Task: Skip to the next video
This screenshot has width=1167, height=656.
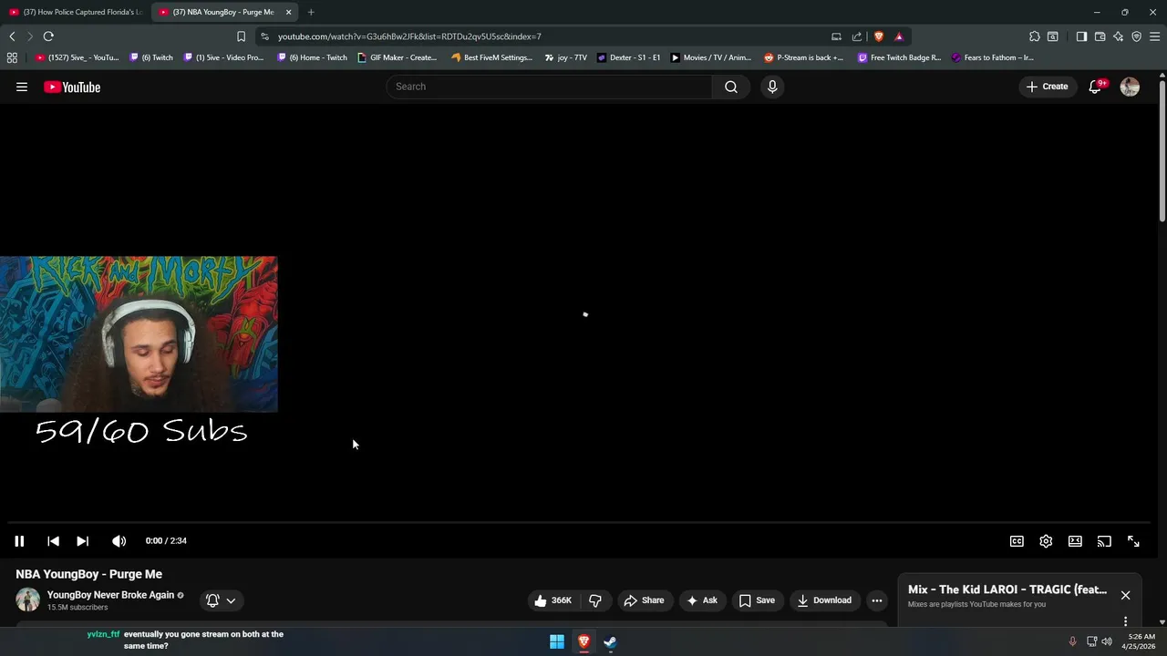Action: tap(82, 541)
